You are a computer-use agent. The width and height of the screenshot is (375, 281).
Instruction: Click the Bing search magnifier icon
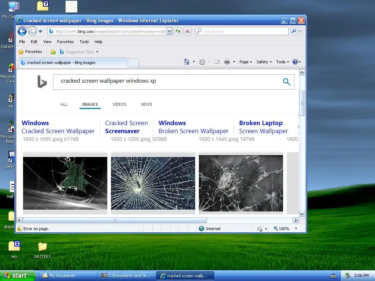point(286,82)
